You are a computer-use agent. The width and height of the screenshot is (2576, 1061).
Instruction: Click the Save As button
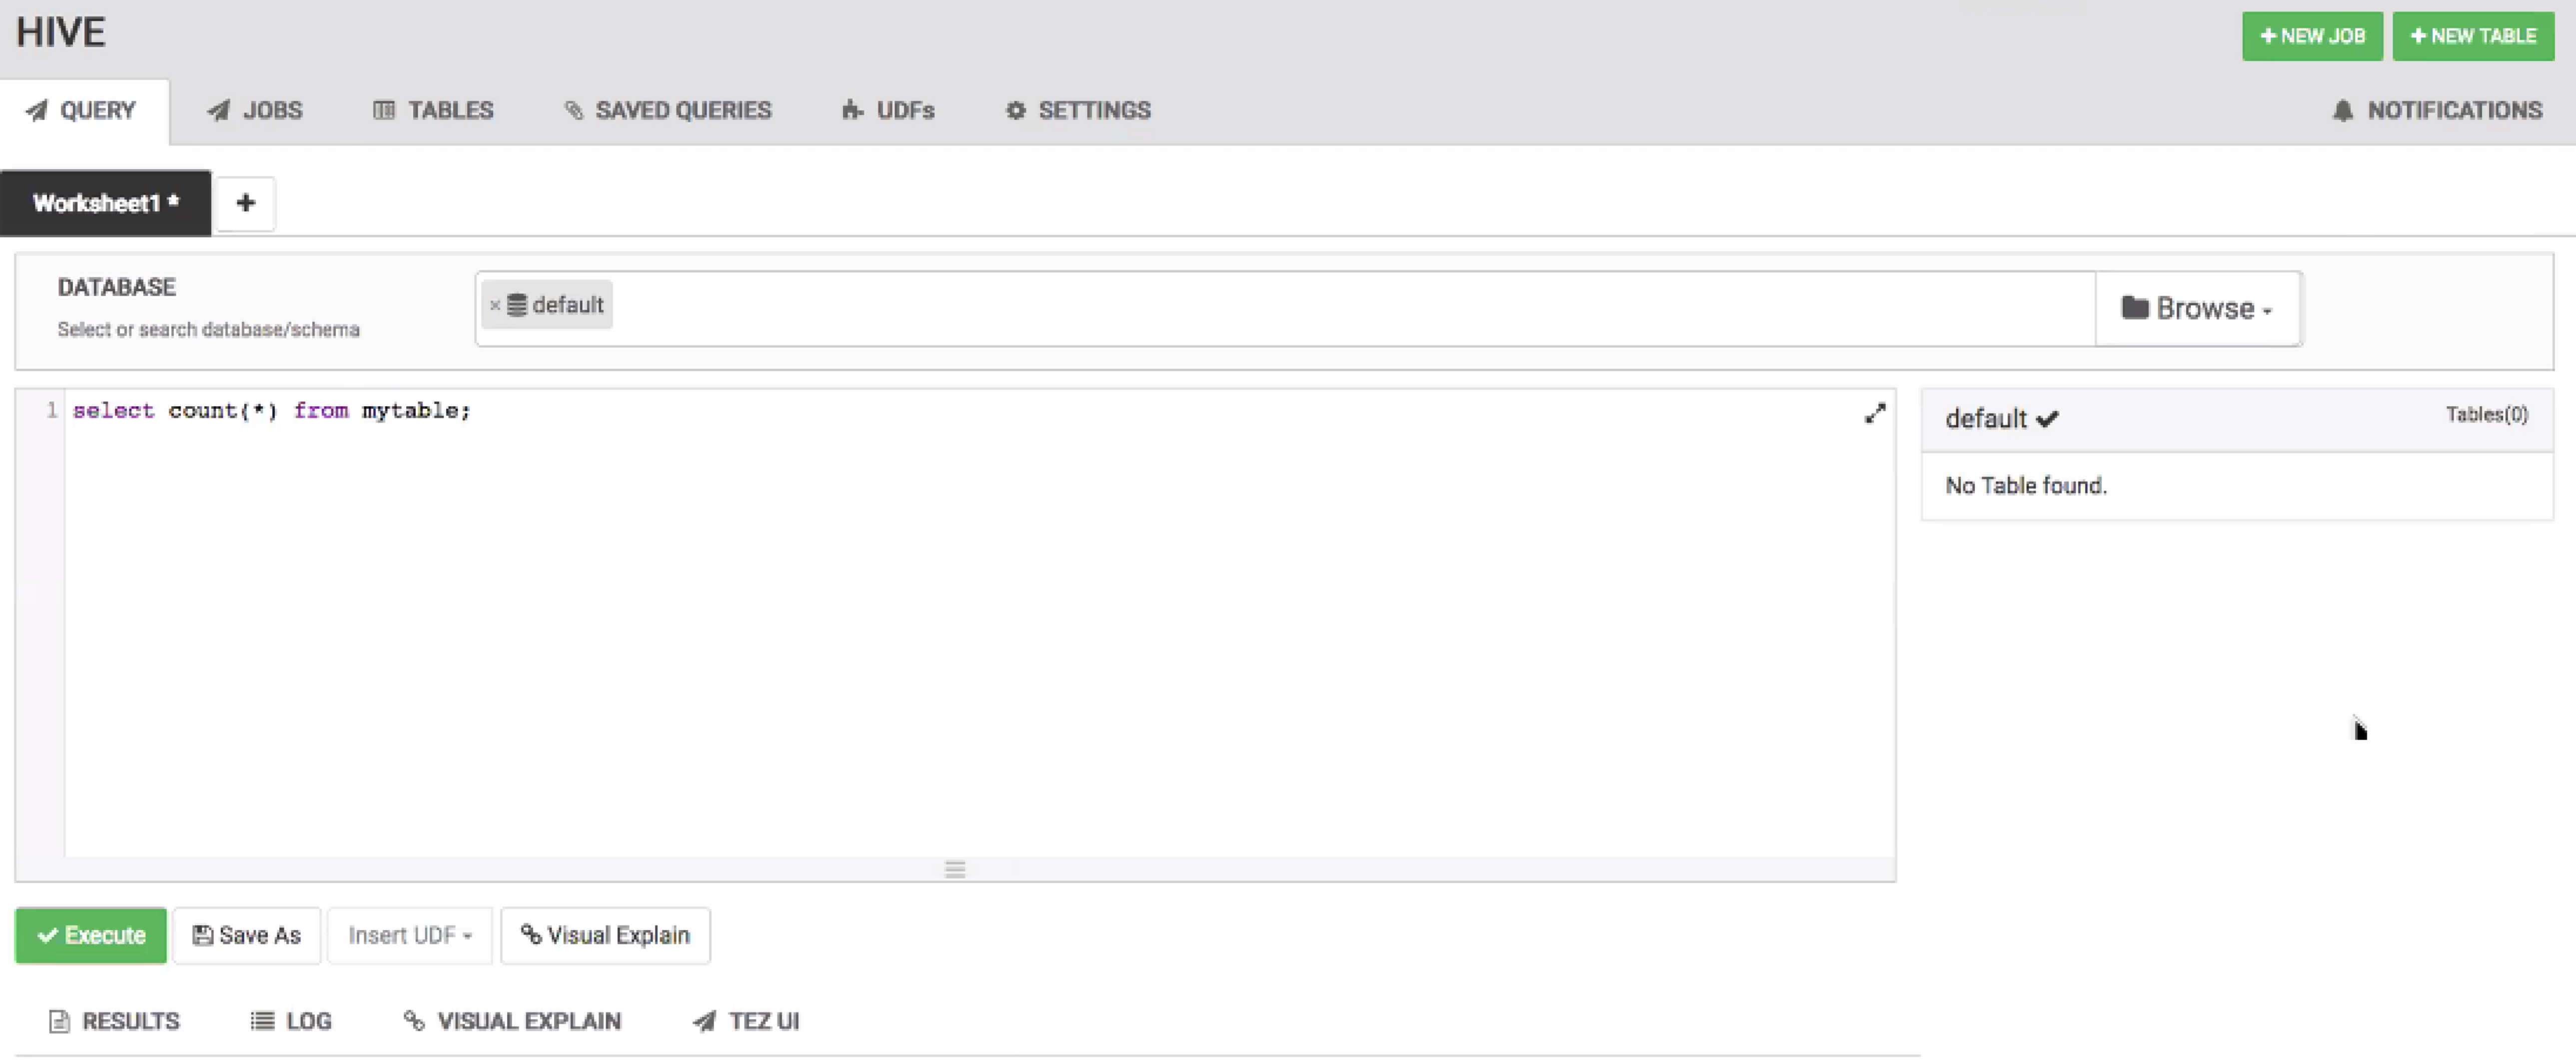click(246, 934)
